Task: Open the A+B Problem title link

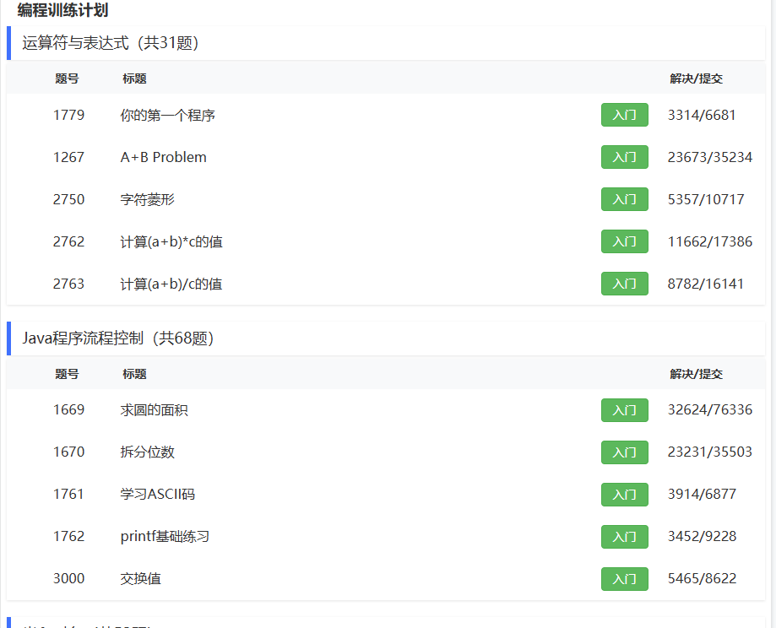Action: (163, 157)
